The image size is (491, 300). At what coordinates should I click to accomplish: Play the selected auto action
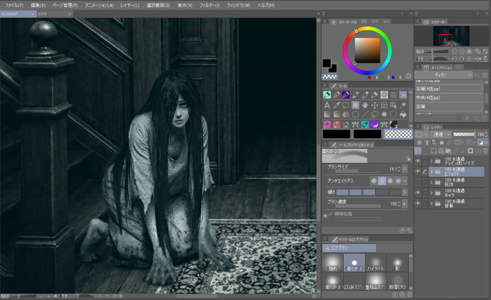pos(468,118)
